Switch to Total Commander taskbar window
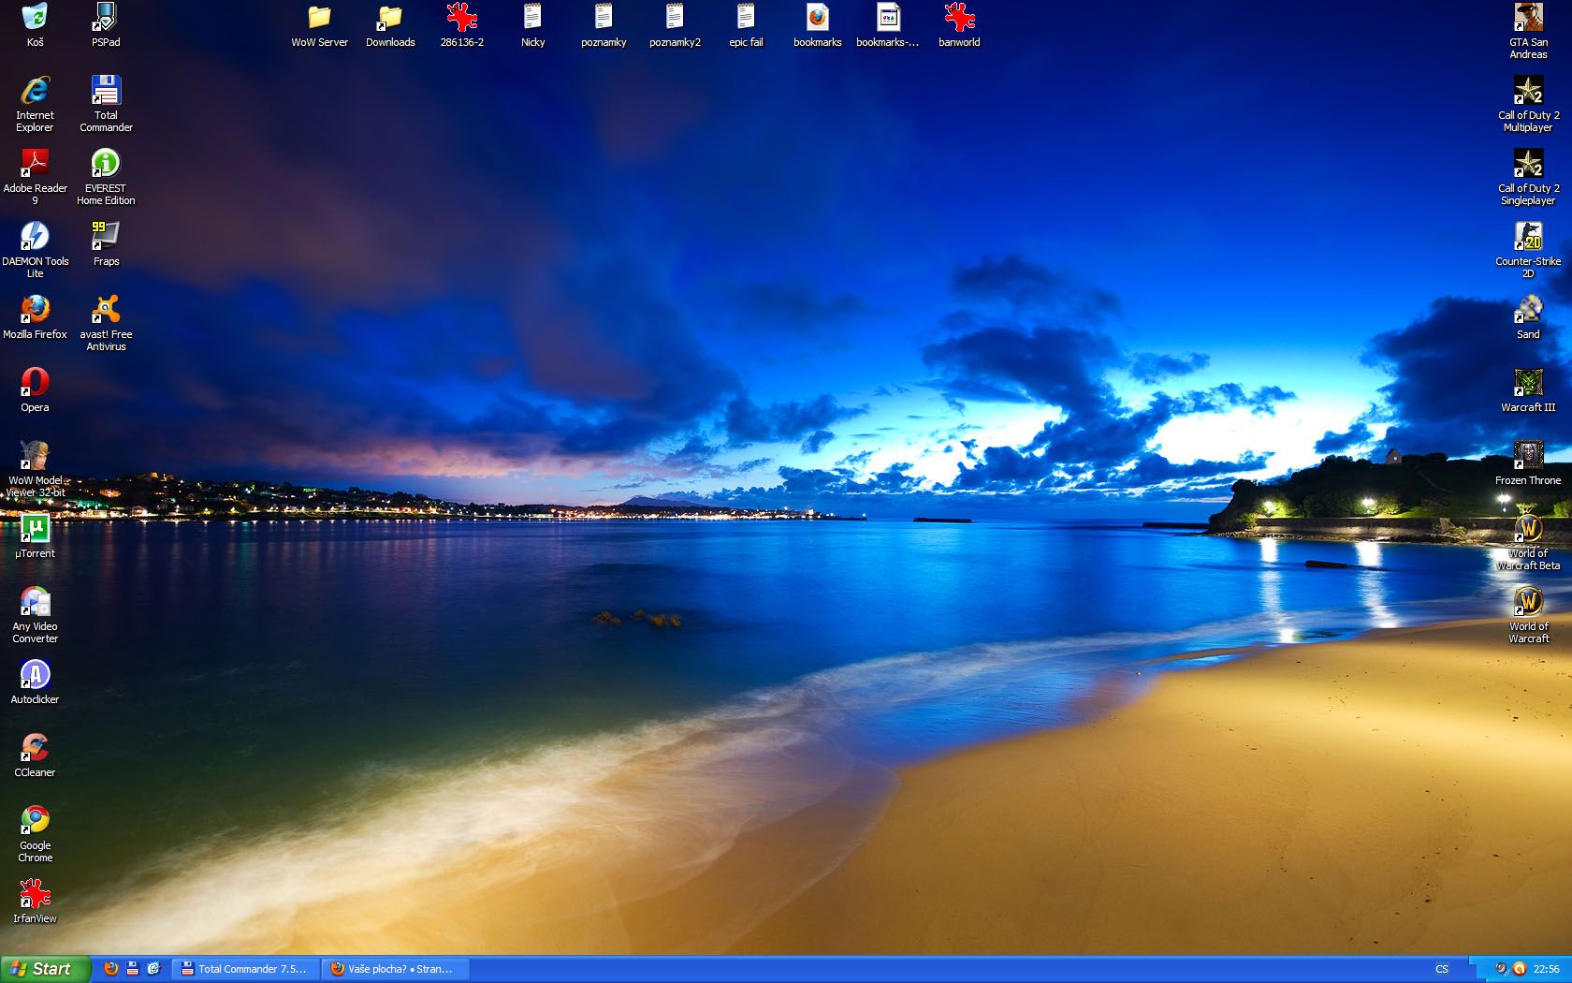Viewport: 1572px width, 983px height. pos(245,969)
